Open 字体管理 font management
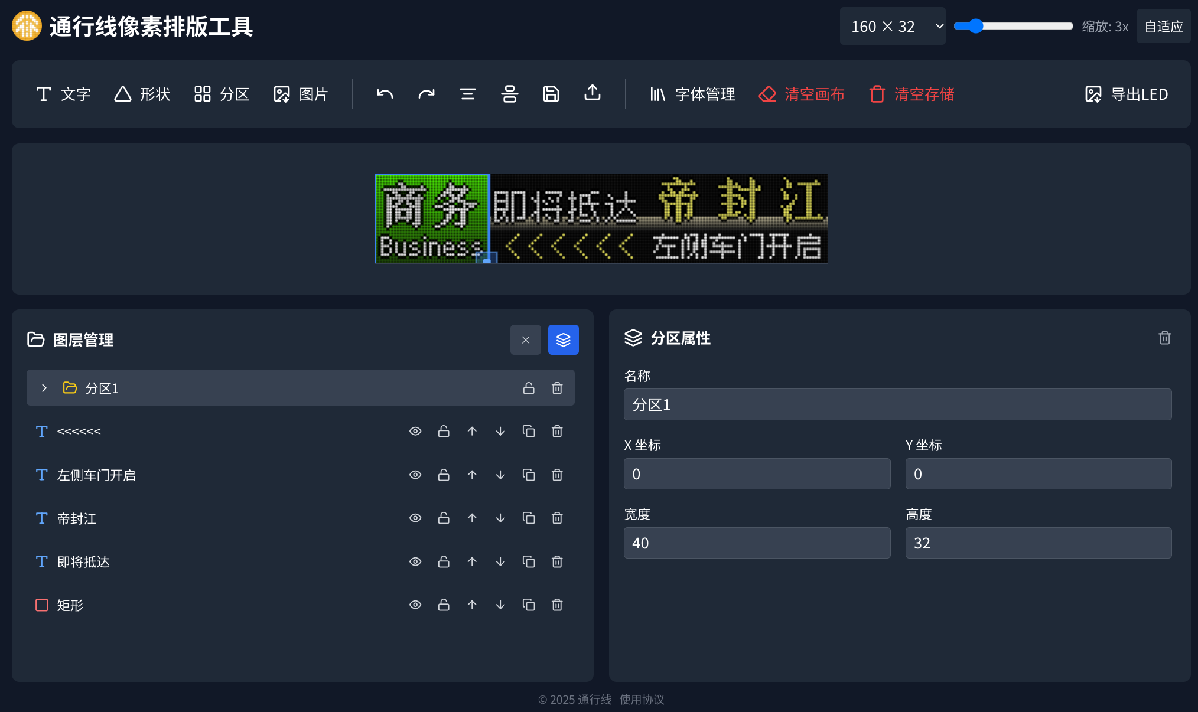Screen dimensions: 1198x712 pyautogui.click(x=691, y=94)
